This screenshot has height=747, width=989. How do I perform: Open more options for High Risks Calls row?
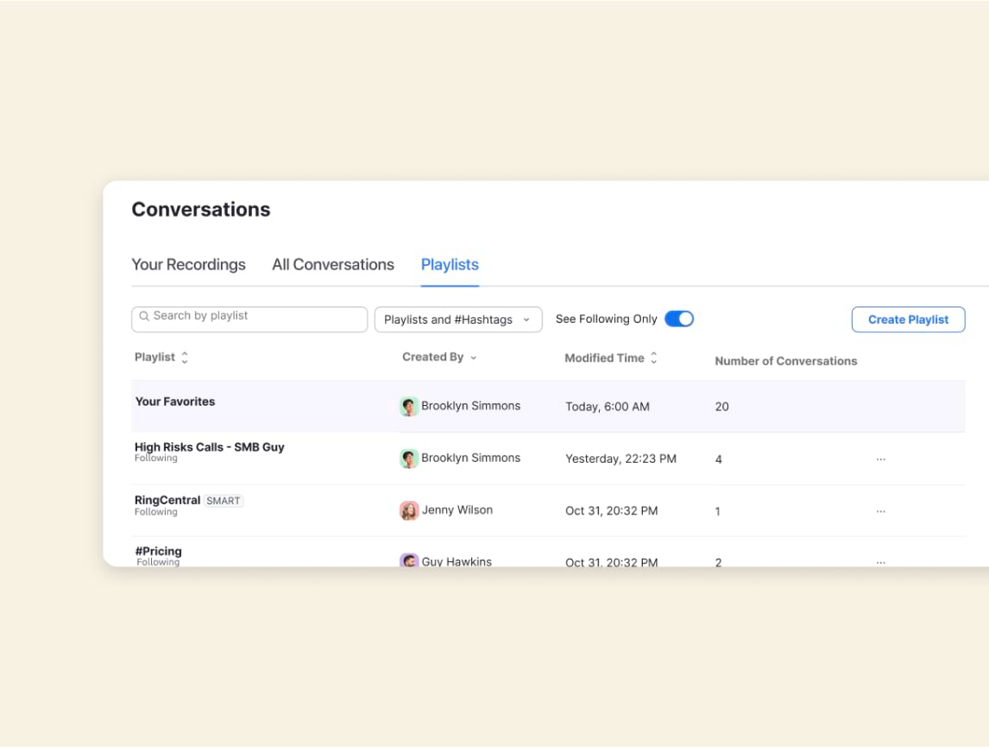click(x=880, y=459)
